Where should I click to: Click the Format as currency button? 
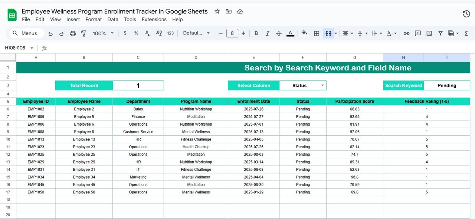[x=125, y=33]
